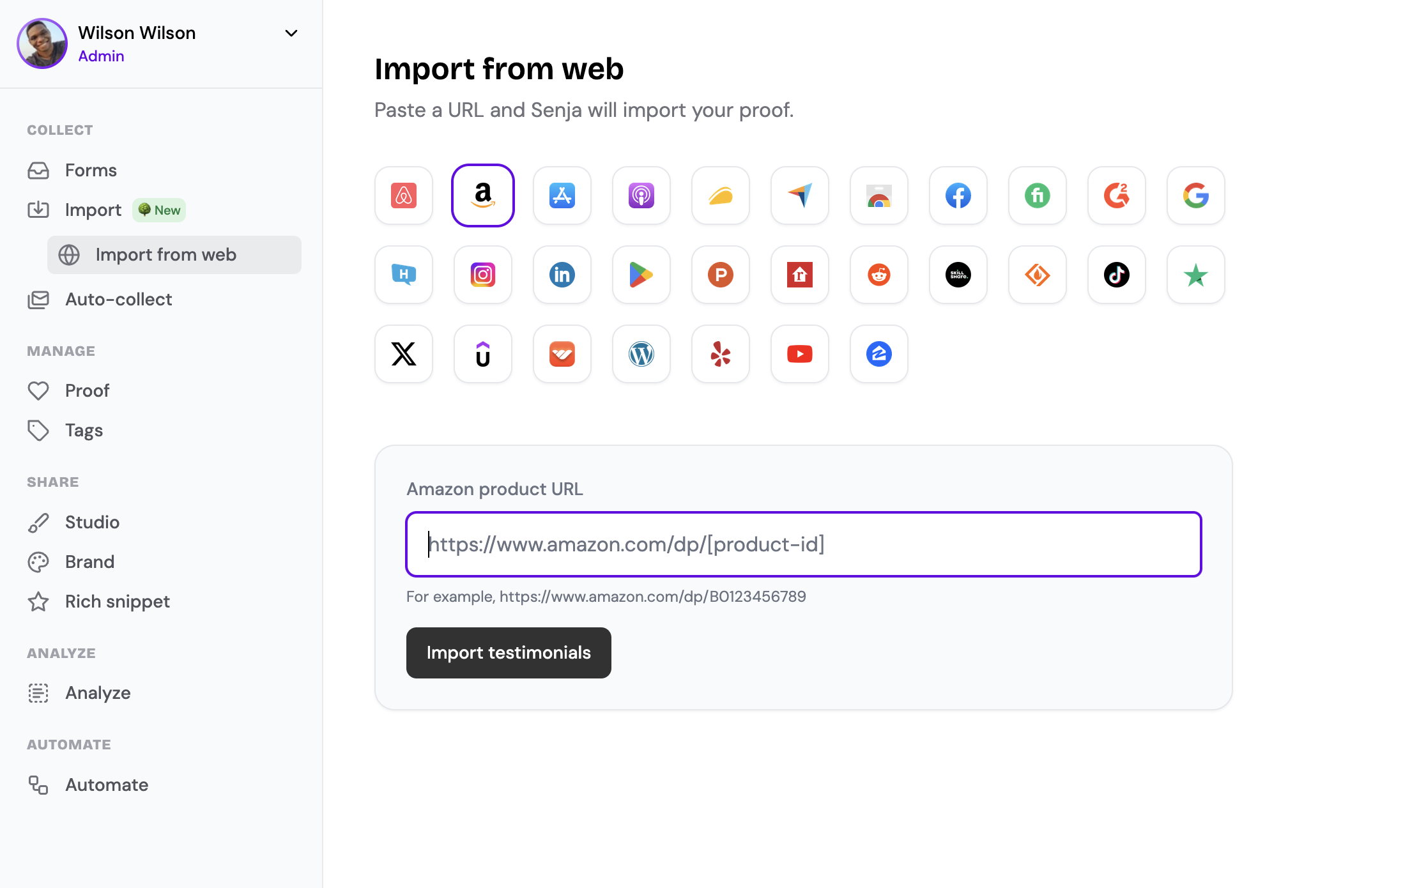Pick the YouTube import source
Screen dimensions: 1426x888
click(800, 354)
